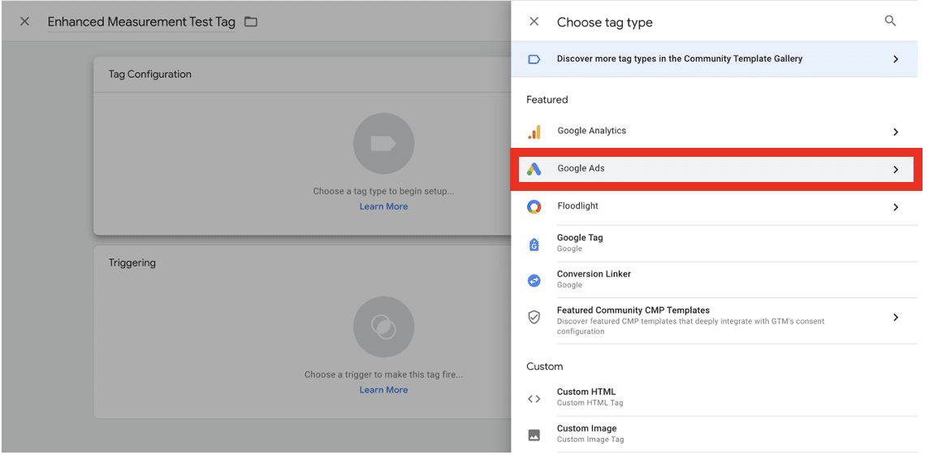The image size is (929, 455).
Task: Close the Choose tag type panel
Action: tap(534, 22)
